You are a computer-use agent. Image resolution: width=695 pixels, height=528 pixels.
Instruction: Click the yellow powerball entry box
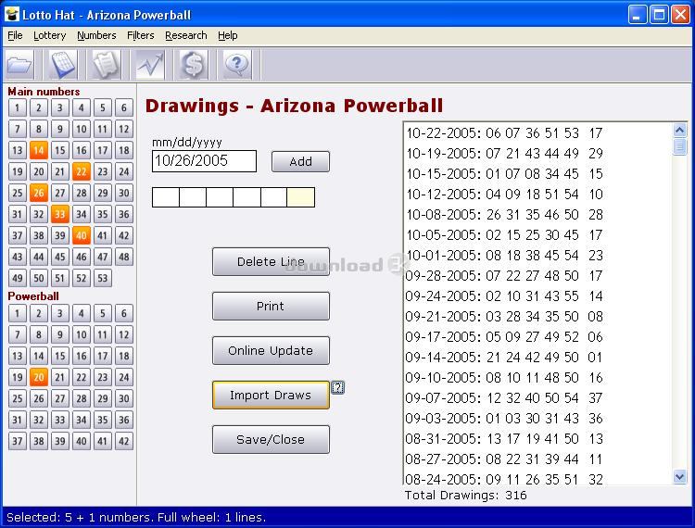pos(301,197)
